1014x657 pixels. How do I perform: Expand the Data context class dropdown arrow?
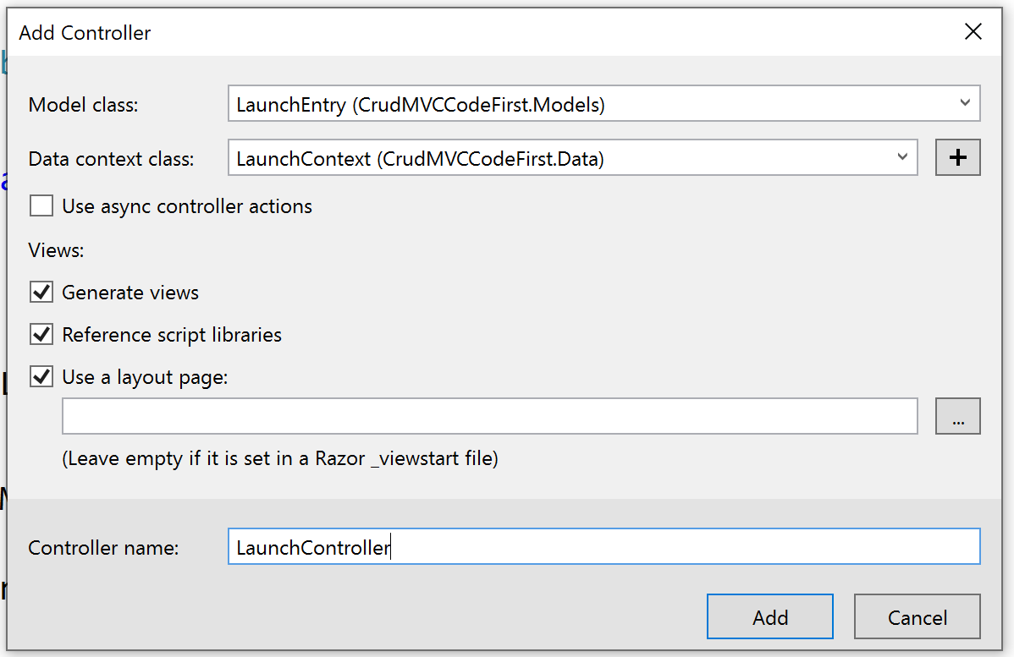(x=902, y=158)
